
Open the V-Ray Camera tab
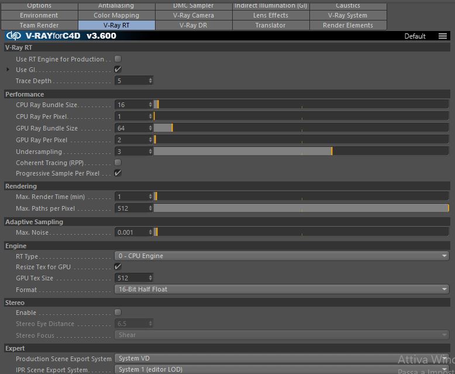point(194,15)
